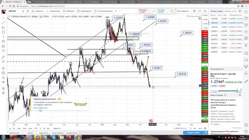Open the Список котировок watchlist dropdown
The width and height of the screenshot is (249, 140).
pyautogui.click(x=217, y=11)
